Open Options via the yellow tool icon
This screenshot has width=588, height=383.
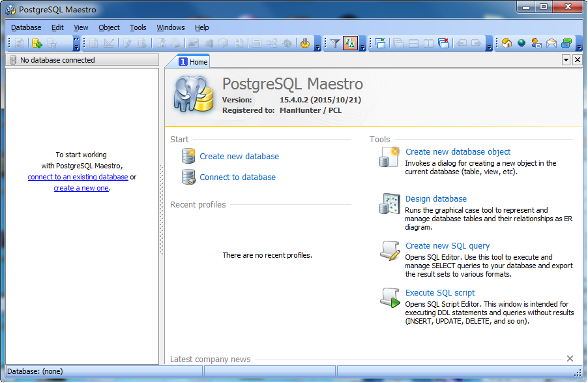(305, 43)
